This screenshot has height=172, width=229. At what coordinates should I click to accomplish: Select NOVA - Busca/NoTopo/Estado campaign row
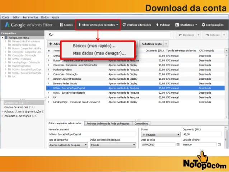(x=135, y=93)
